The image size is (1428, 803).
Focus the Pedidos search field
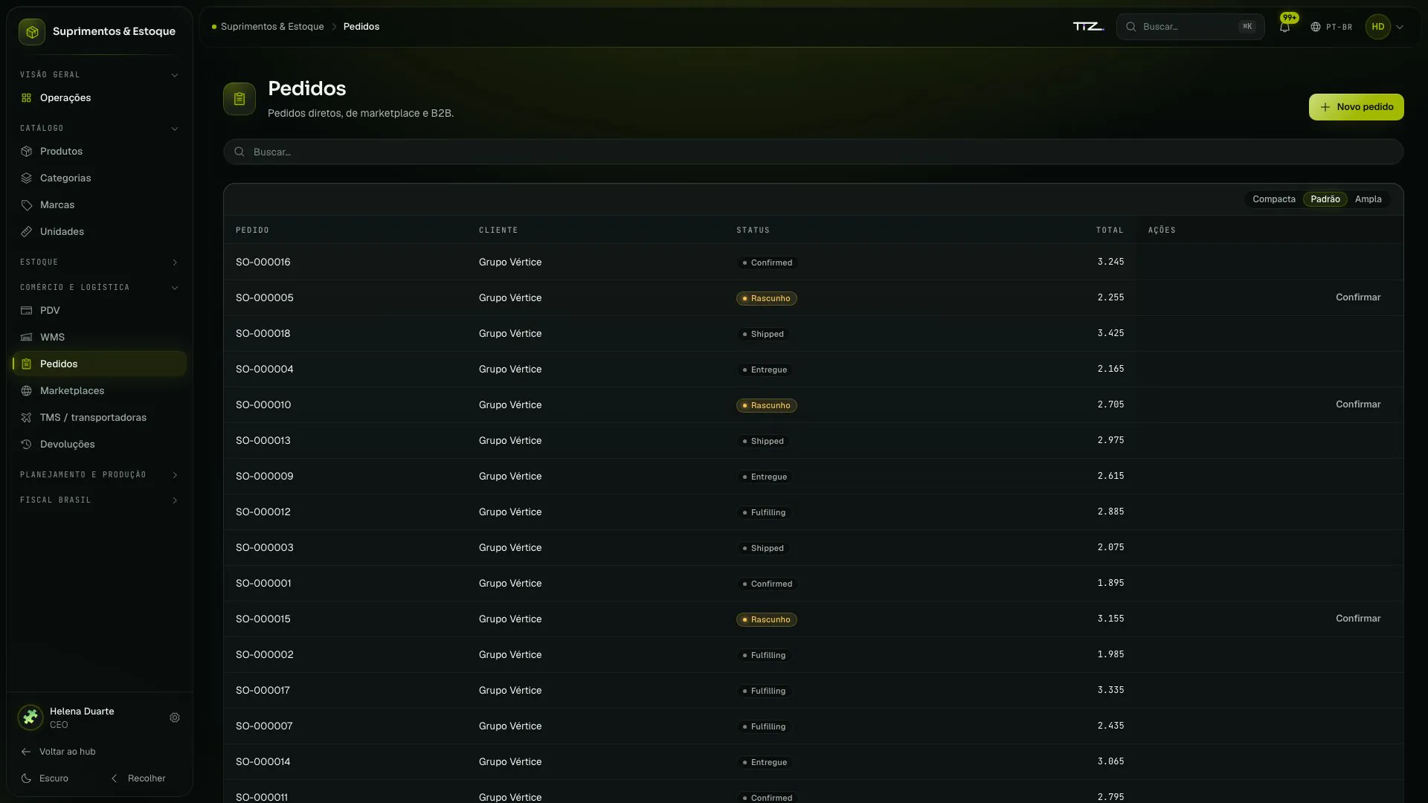tap(813, 152)
